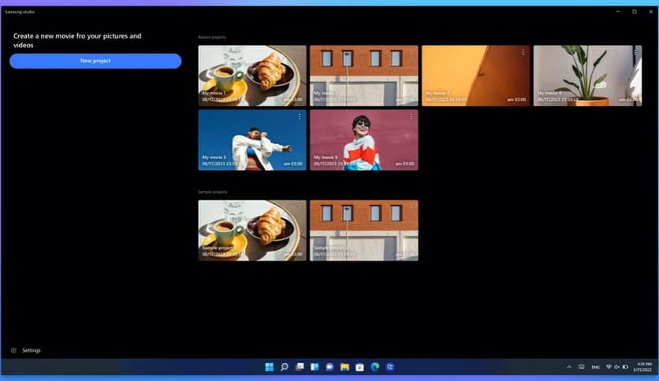Open My movie 6 pink wall thumbnail
Viewport: 659px width, 381px height.
point(364,140)
